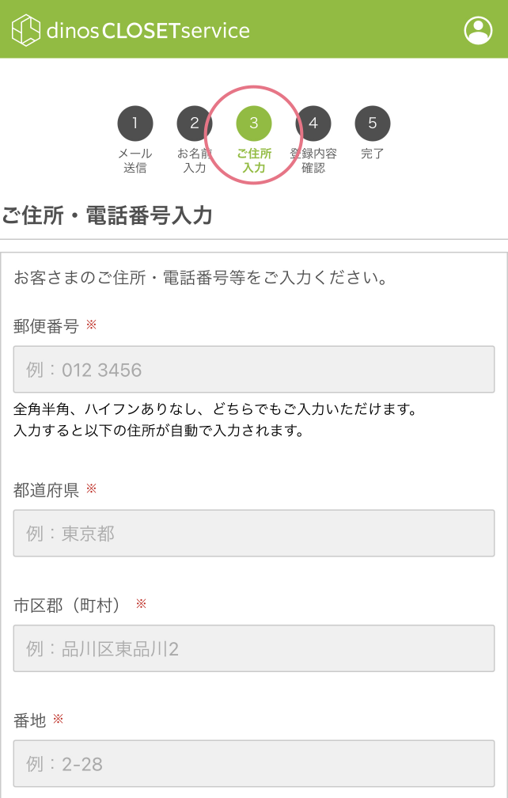Click the 市区郡（町村） city input field
The image size is (508, 798).
pyautogui.click(x=253, y=648)
